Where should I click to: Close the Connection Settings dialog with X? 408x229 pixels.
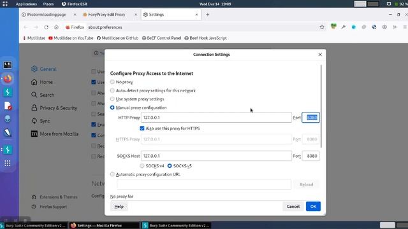click(320, 55)
